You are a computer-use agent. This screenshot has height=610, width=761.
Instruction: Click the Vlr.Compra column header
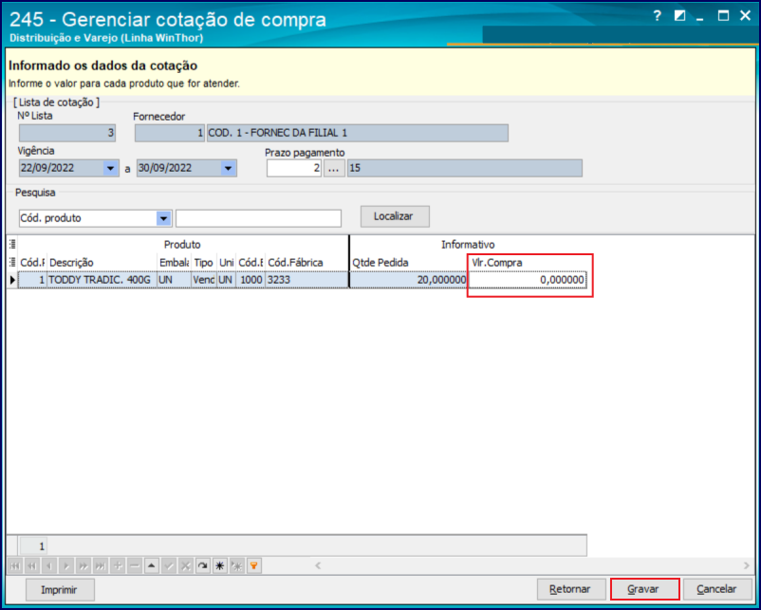tap(528, 263)
